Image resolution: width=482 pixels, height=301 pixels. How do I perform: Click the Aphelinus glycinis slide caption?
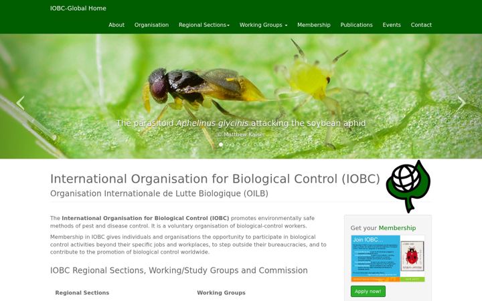coord(241,123)
